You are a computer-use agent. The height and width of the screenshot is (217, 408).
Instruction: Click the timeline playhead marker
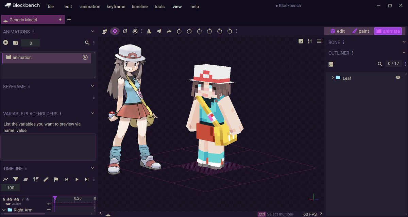54,198
